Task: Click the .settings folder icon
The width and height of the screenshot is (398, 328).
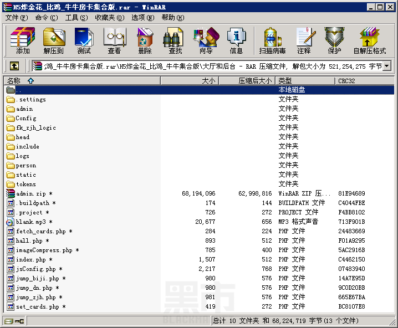Action: coord(11,99)
